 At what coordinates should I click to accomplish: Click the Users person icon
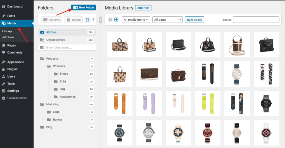point(4,76)
